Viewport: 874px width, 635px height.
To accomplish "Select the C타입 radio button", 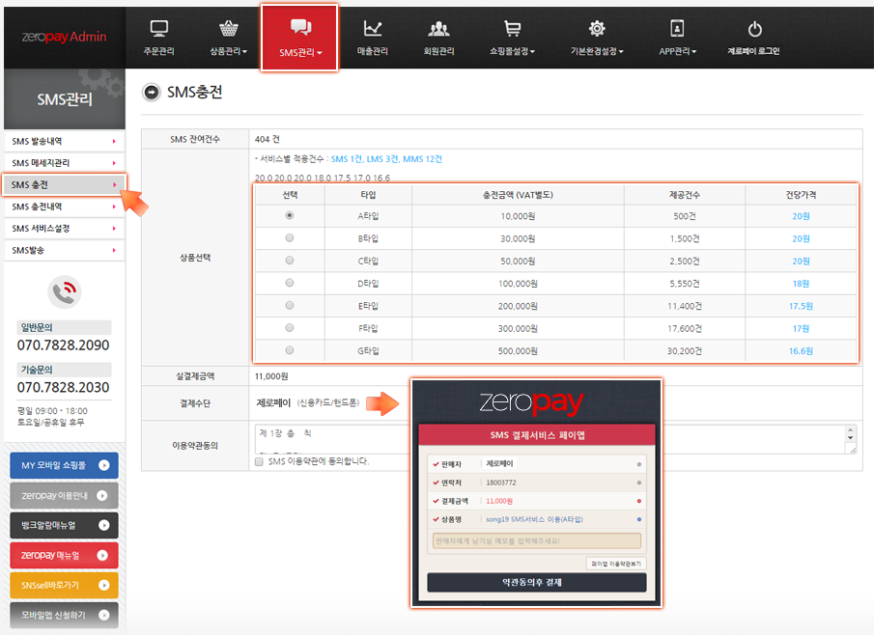I will (290, 261).
